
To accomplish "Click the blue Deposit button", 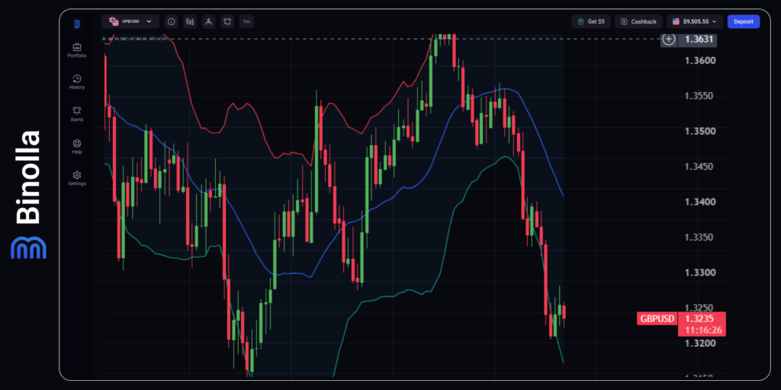I will pyautogui.click(x=743, y=21).
